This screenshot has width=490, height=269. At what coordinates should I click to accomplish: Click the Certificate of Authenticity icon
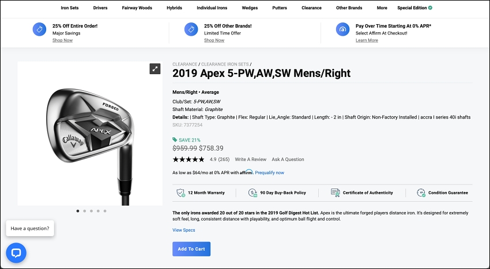point(336,193)
